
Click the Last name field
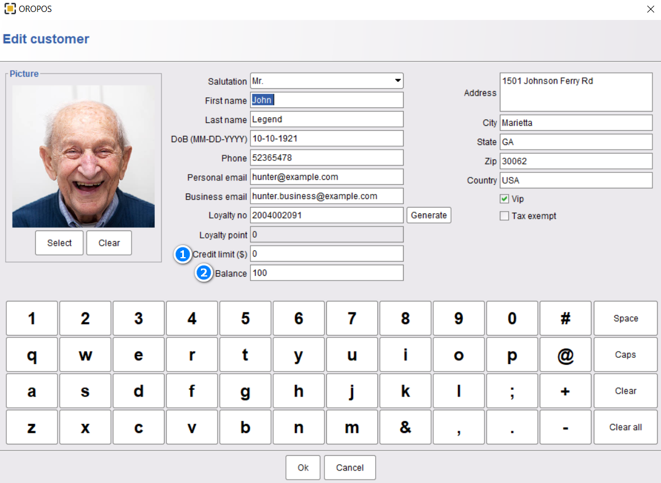[327, 119]
